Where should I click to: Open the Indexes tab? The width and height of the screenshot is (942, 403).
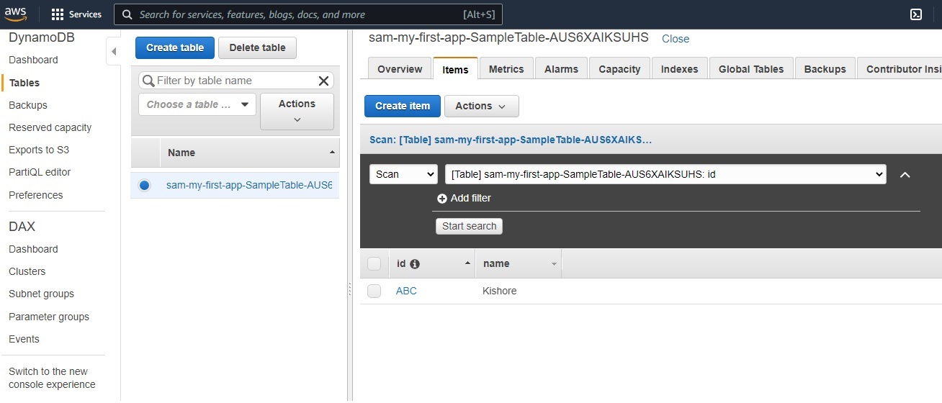click(x=679, y=69)
